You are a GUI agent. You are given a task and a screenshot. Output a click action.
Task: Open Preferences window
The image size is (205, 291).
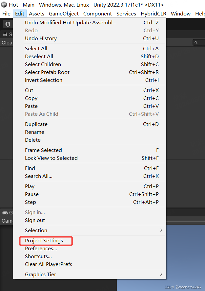pyautogui.click(x=41, y=249)
